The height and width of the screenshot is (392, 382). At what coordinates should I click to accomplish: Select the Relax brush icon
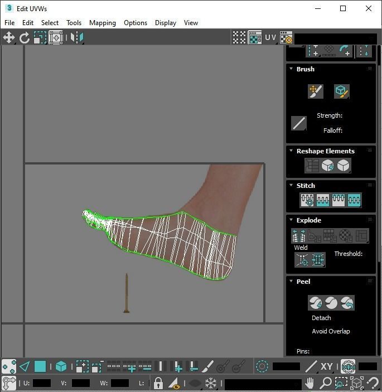click(x=341, y=91)
